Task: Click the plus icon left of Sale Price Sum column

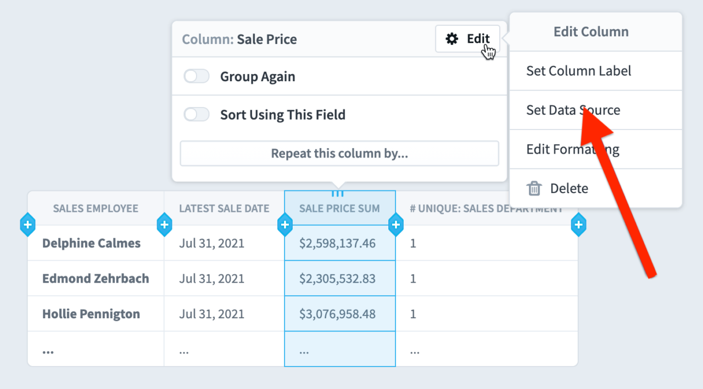Action: (x=284, y=224)
